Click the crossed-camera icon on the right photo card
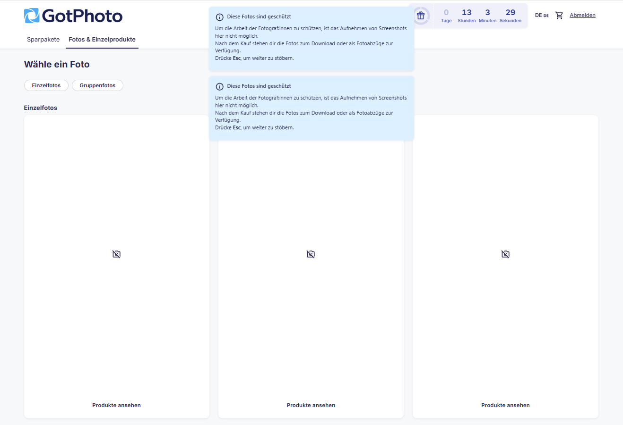 tap(505, 254)
